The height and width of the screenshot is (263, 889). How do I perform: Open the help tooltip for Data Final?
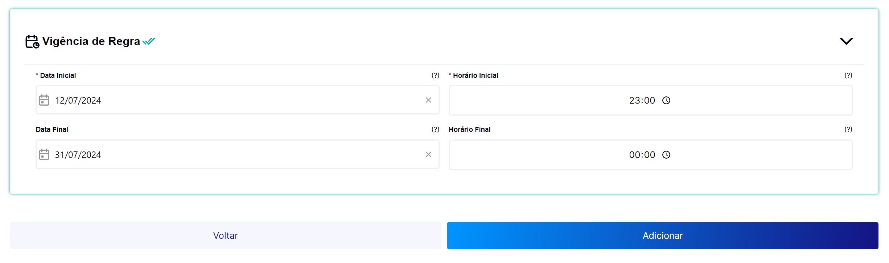point(435,129)
